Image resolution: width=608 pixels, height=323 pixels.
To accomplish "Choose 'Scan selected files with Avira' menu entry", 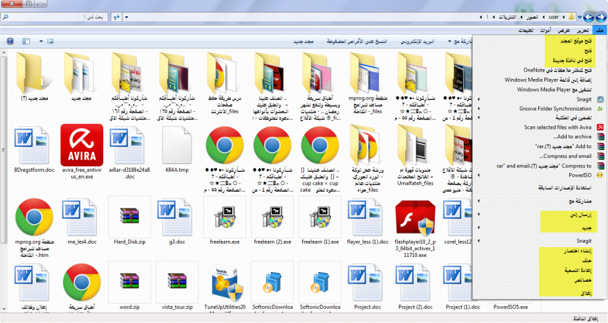I will (x=557, y=127).
